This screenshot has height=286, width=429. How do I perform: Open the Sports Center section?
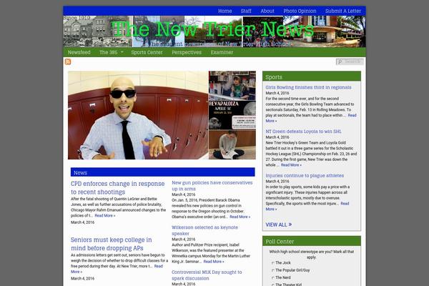[147, 52]
